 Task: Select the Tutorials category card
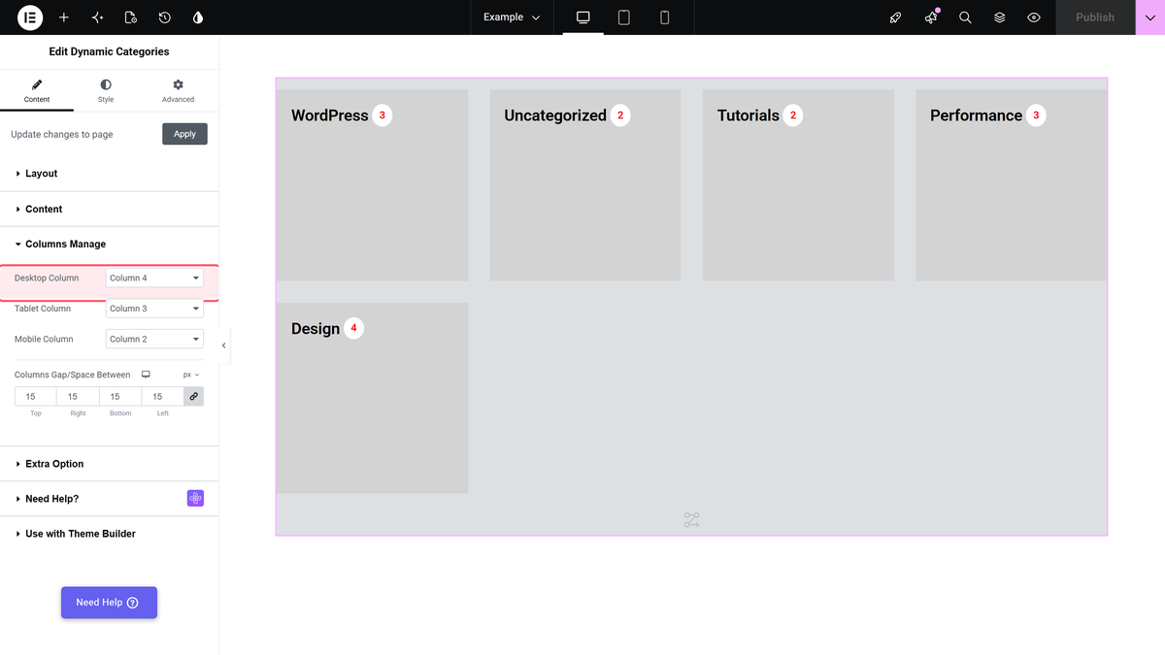pyautogui.click(x=798, y=185)
